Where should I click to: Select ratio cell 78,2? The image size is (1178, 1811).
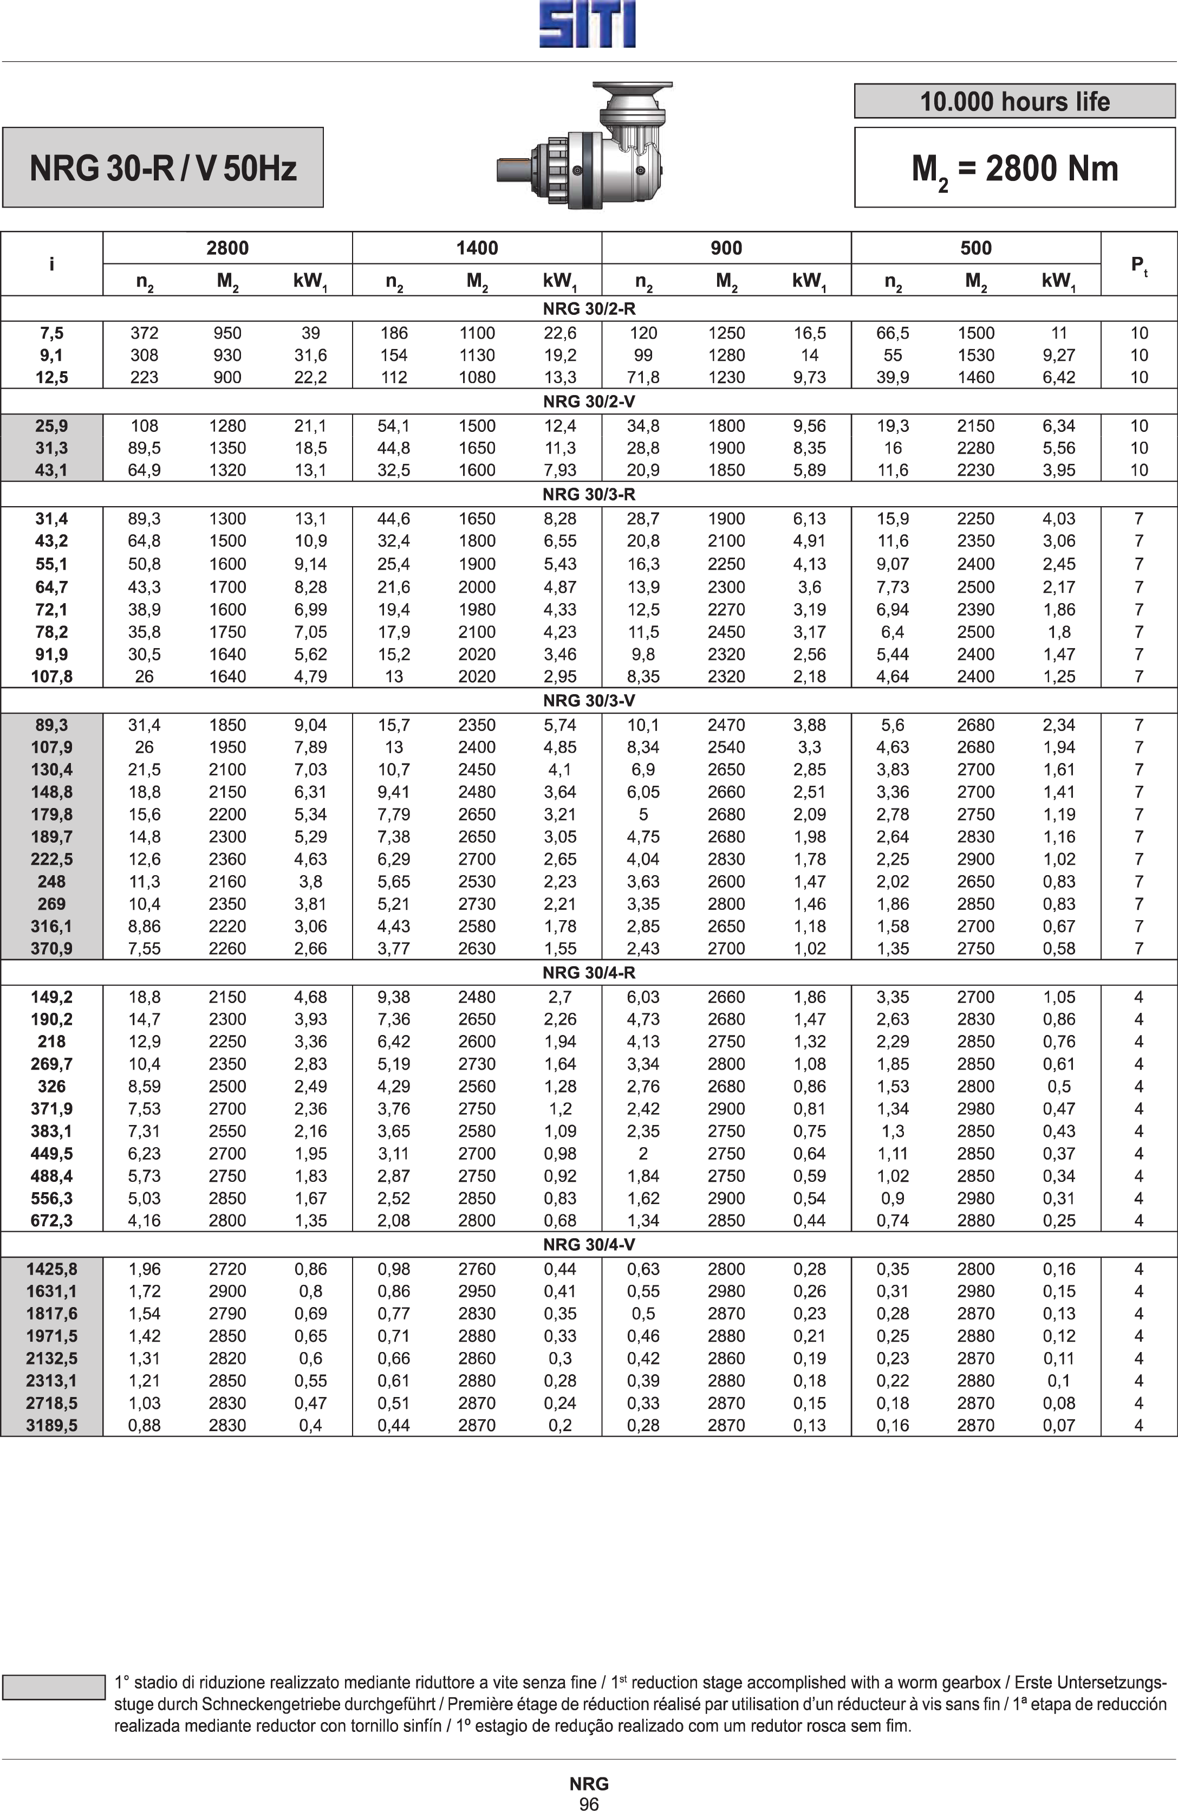51,631
